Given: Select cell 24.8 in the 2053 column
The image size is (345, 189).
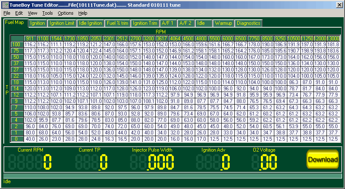Looking at the screenshot, I should pyautogui.click(x=96, y=139).
